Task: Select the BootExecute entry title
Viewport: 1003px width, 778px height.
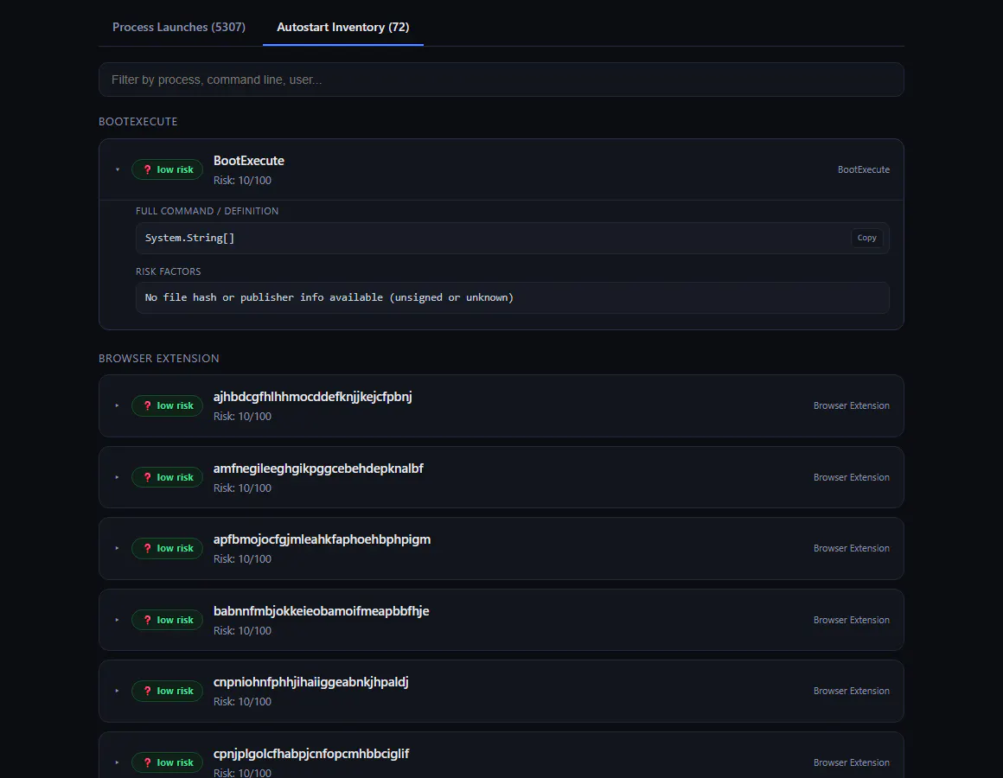Action: click(249, 161)
